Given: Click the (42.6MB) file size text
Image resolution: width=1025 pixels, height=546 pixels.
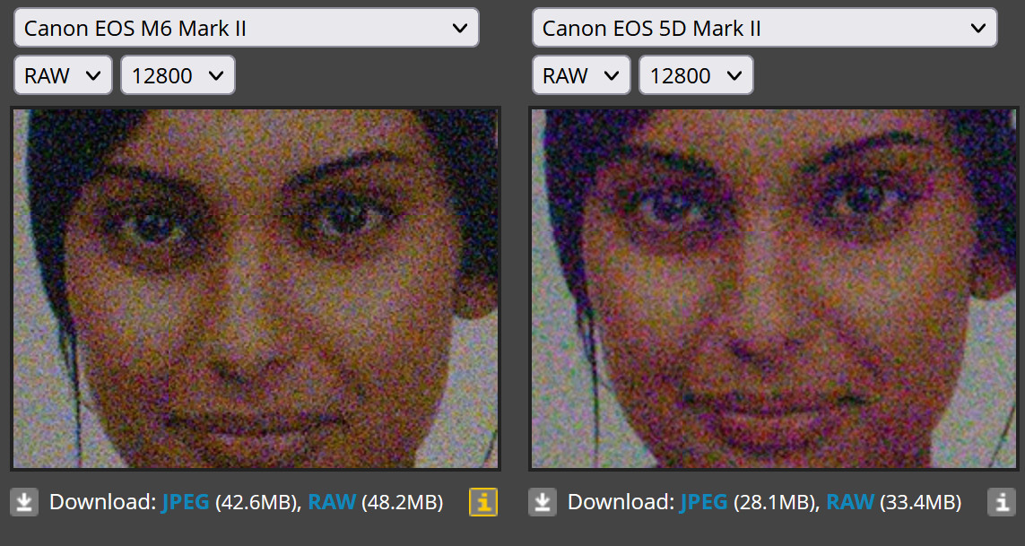Looking at the screenshot, I should (258, 502).
